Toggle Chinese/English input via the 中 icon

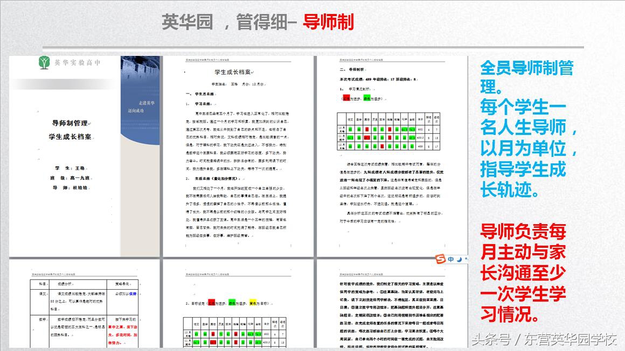pyautogui.click(x=452, y=258)
